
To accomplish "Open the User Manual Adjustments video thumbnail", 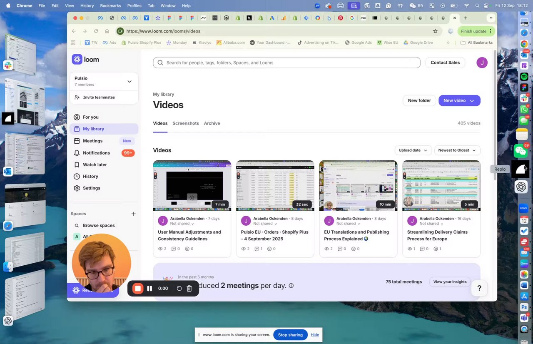I will point(192,185).
